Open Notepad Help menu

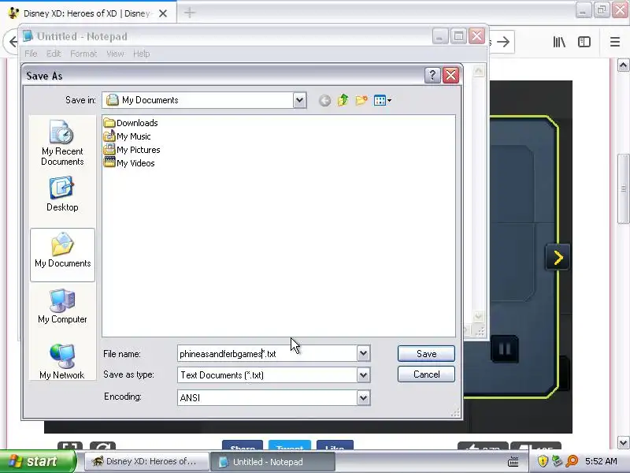142,54
